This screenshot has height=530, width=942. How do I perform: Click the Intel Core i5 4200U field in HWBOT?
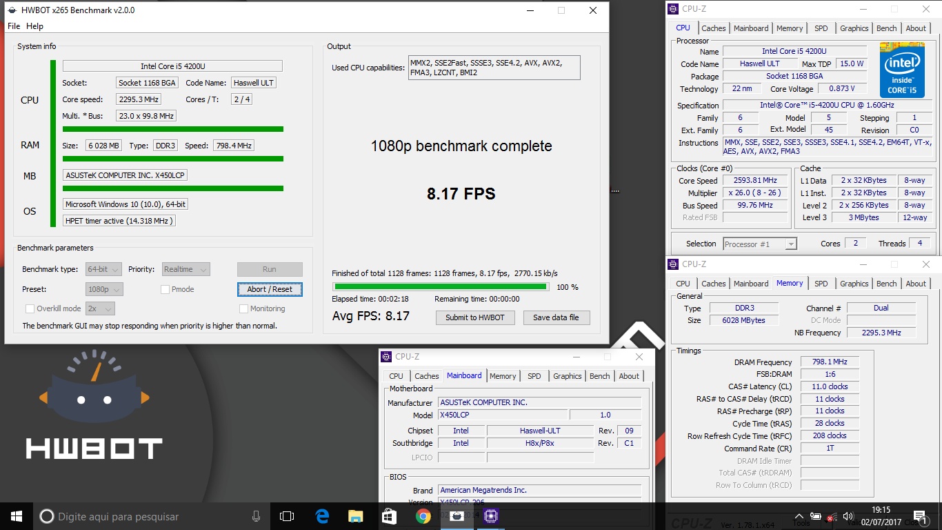tap(172, 66)
